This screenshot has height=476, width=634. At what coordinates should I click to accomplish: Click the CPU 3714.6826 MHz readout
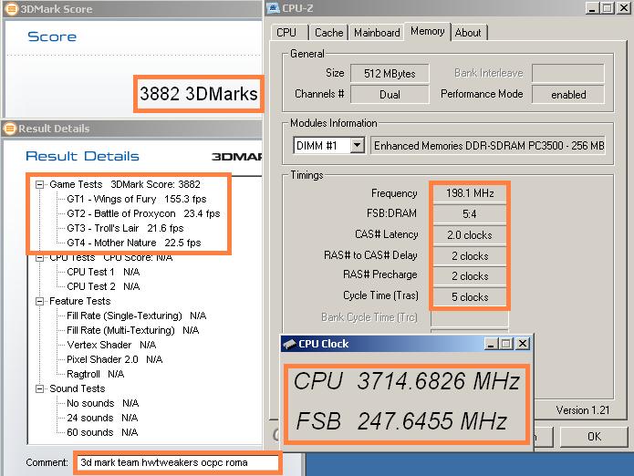(407, 381)
